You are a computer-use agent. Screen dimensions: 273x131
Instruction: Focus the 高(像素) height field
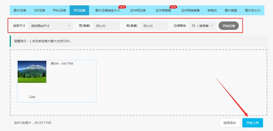coord(154,26)
